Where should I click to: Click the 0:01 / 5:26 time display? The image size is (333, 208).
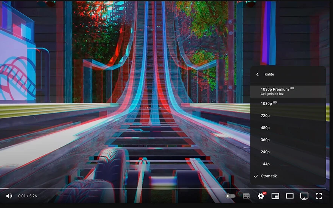click(27, 196)
